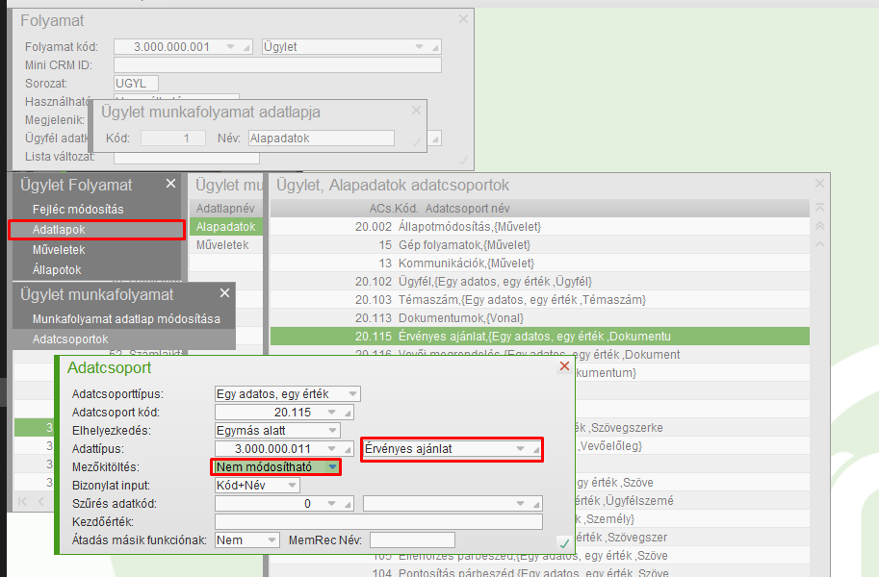
Task: Select Műveletek row in Adatlapnév list
Action: pos(226,245)
